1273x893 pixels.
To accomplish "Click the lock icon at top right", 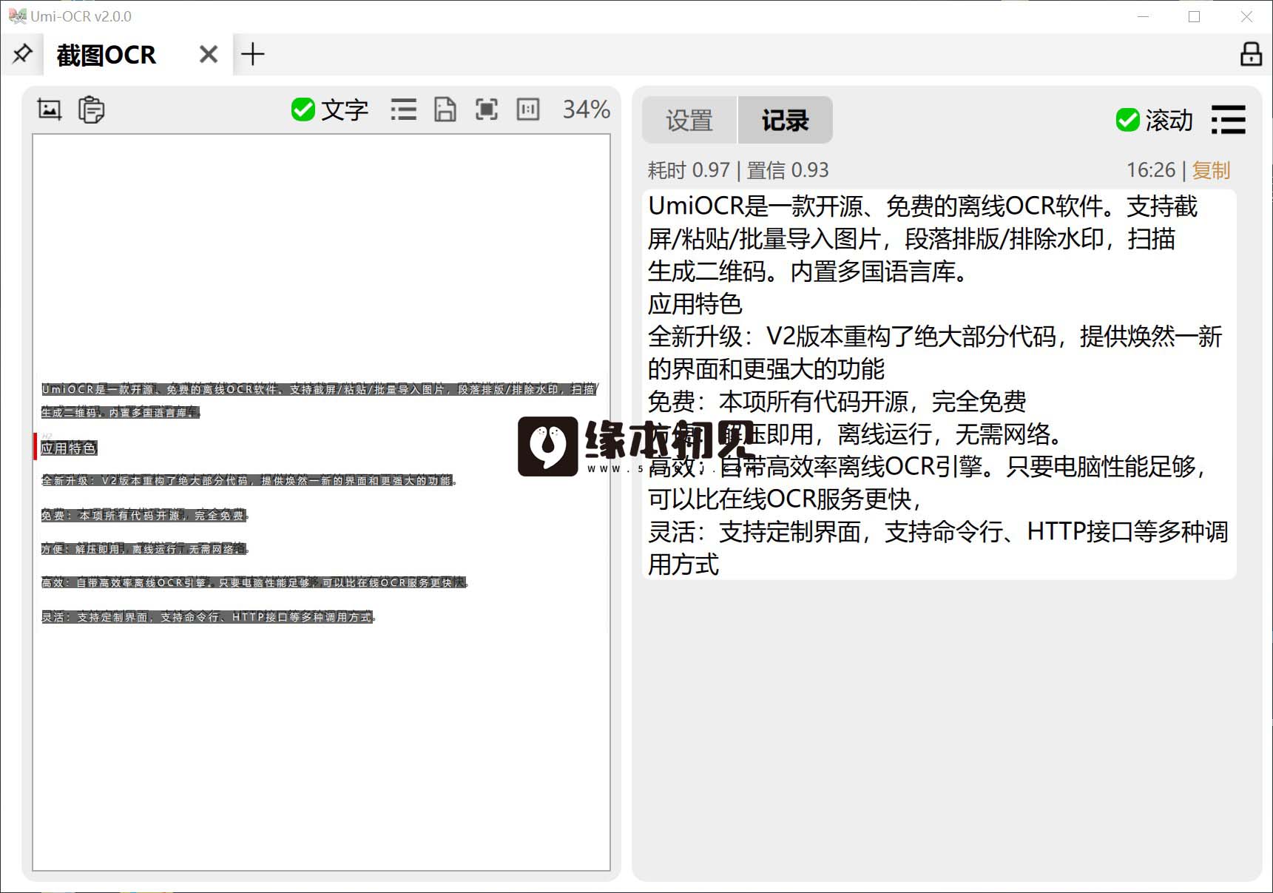I will [x=1251, y=54].
